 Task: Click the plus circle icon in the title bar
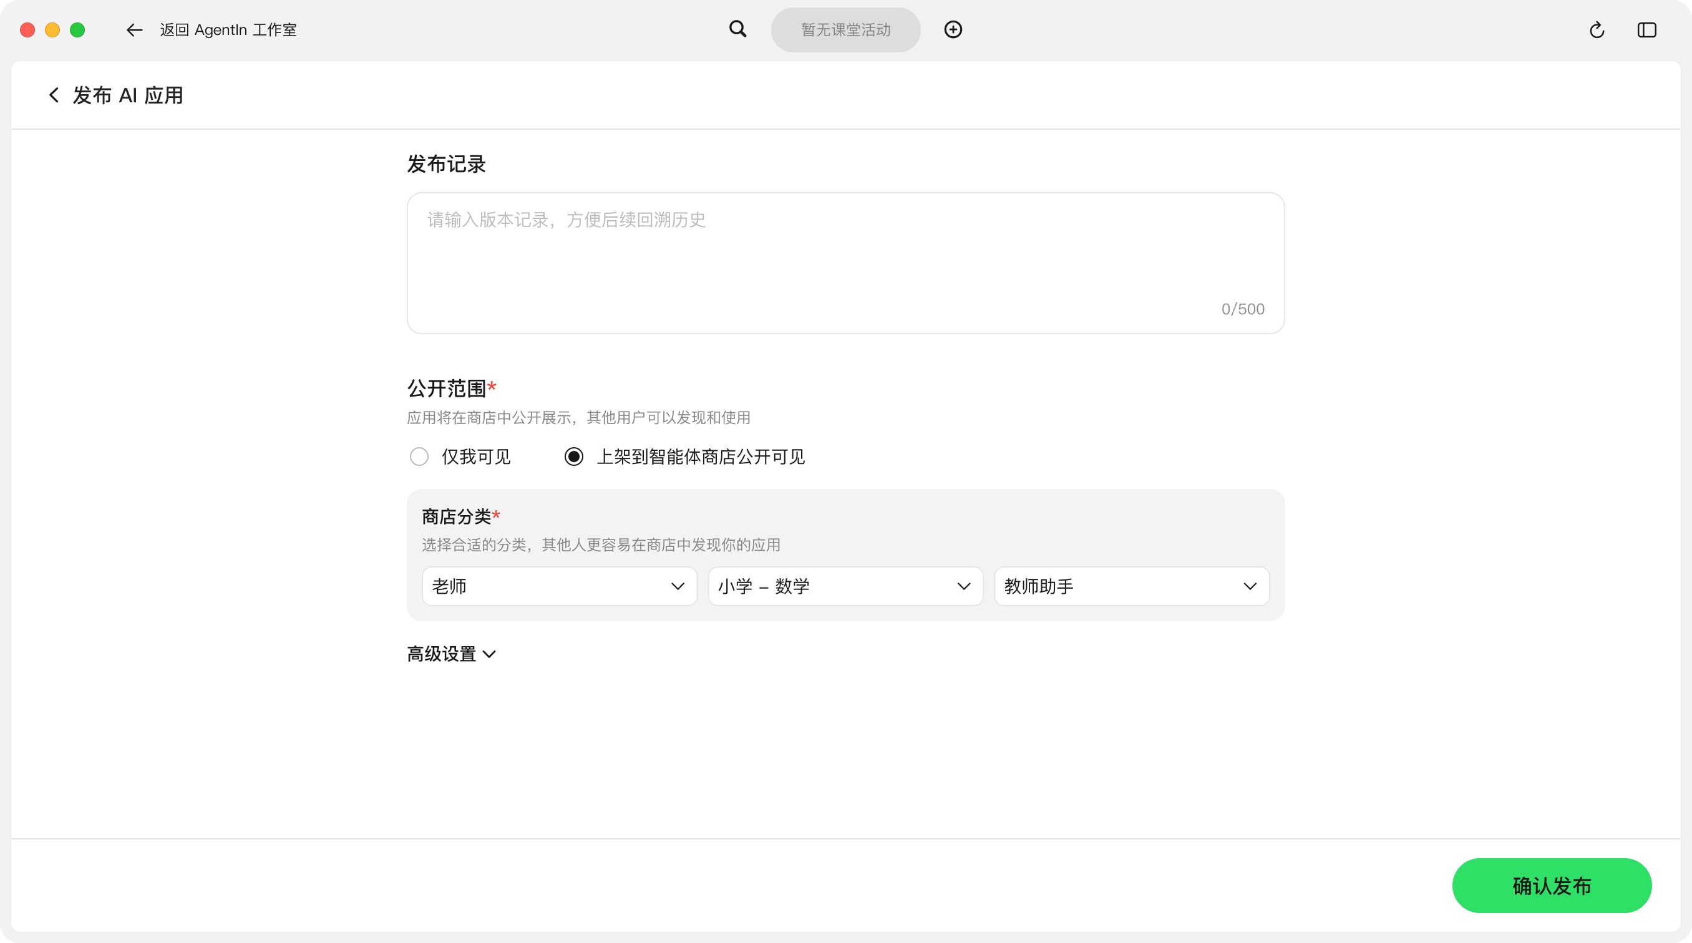click(x=953, y=29)
